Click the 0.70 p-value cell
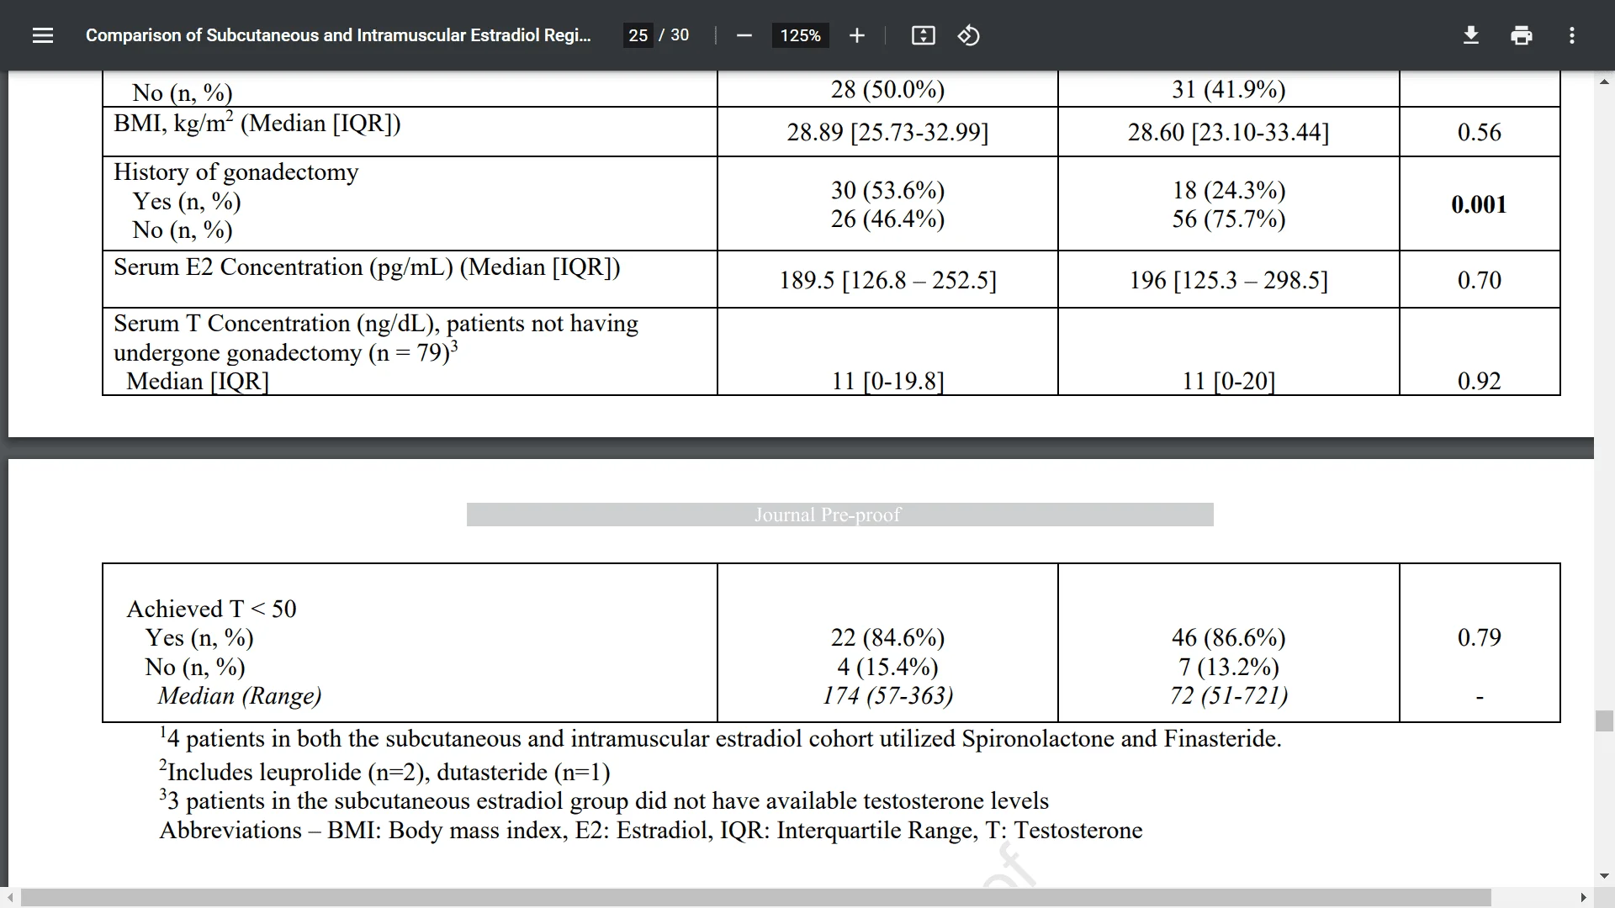Screen dimensions: 1615x908 1479,280
